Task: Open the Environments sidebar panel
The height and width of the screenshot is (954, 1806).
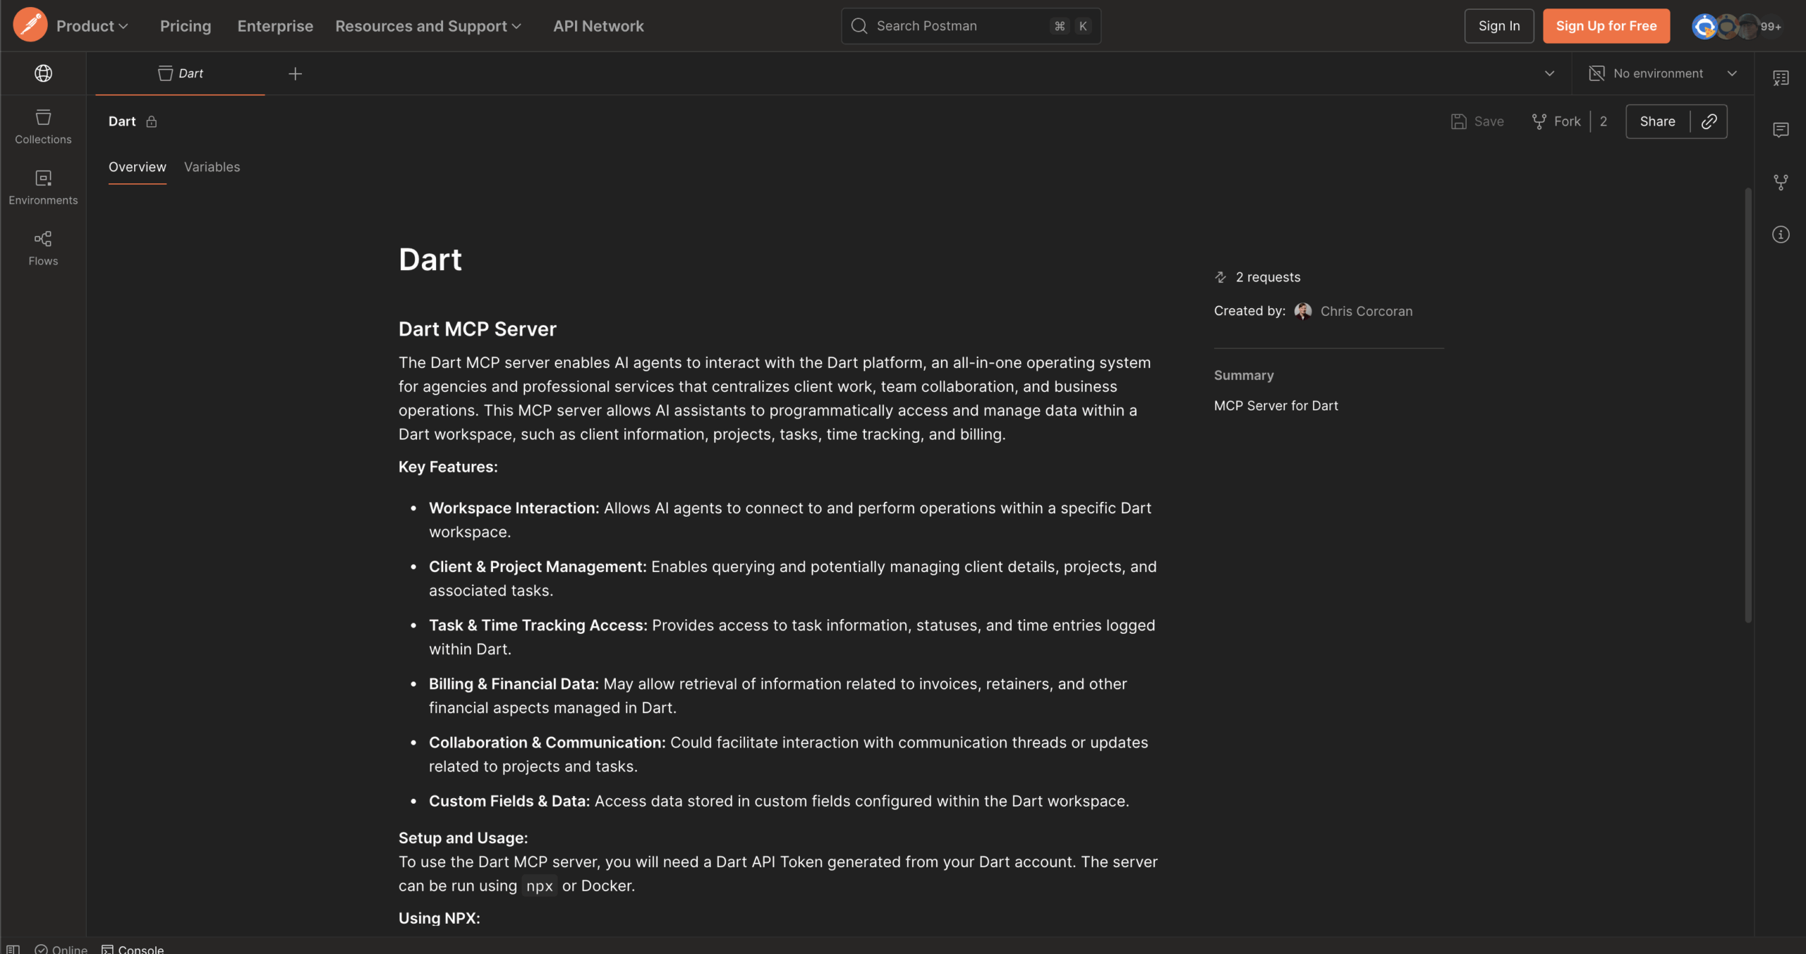Action: (x=43, y=188)
